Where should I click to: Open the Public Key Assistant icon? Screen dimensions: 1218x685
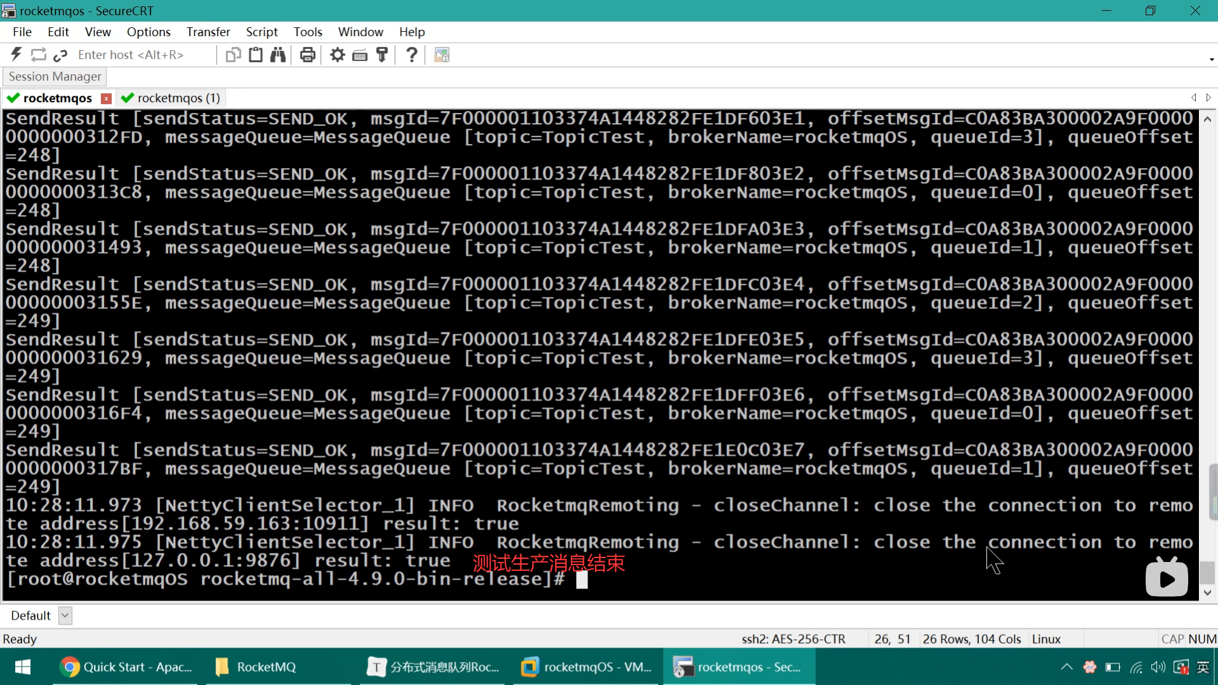click(x=382, y=55)
